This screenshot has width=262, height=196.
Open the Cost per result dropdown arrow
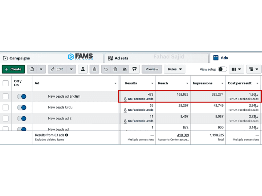click(x=257, y=83)
